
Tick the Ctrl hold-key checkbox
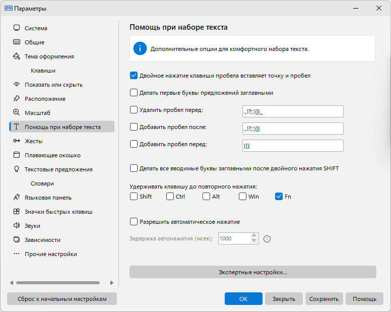coord(170,197)
